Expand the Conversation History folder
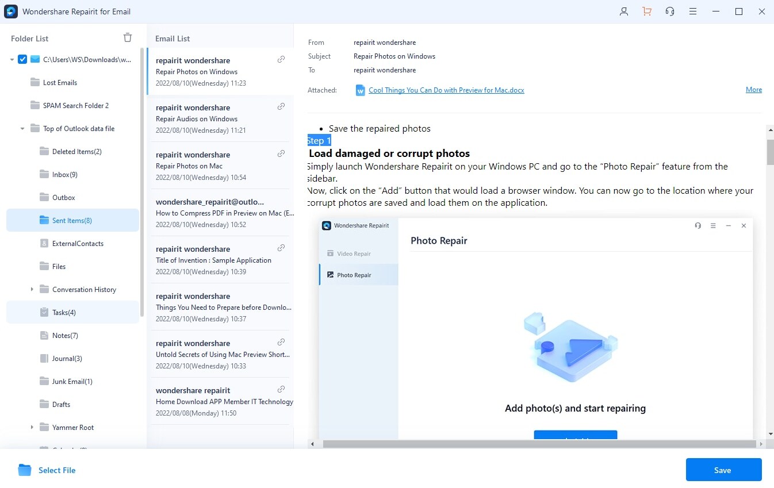This screenshot has width=774, height=488. click(32, 289)
